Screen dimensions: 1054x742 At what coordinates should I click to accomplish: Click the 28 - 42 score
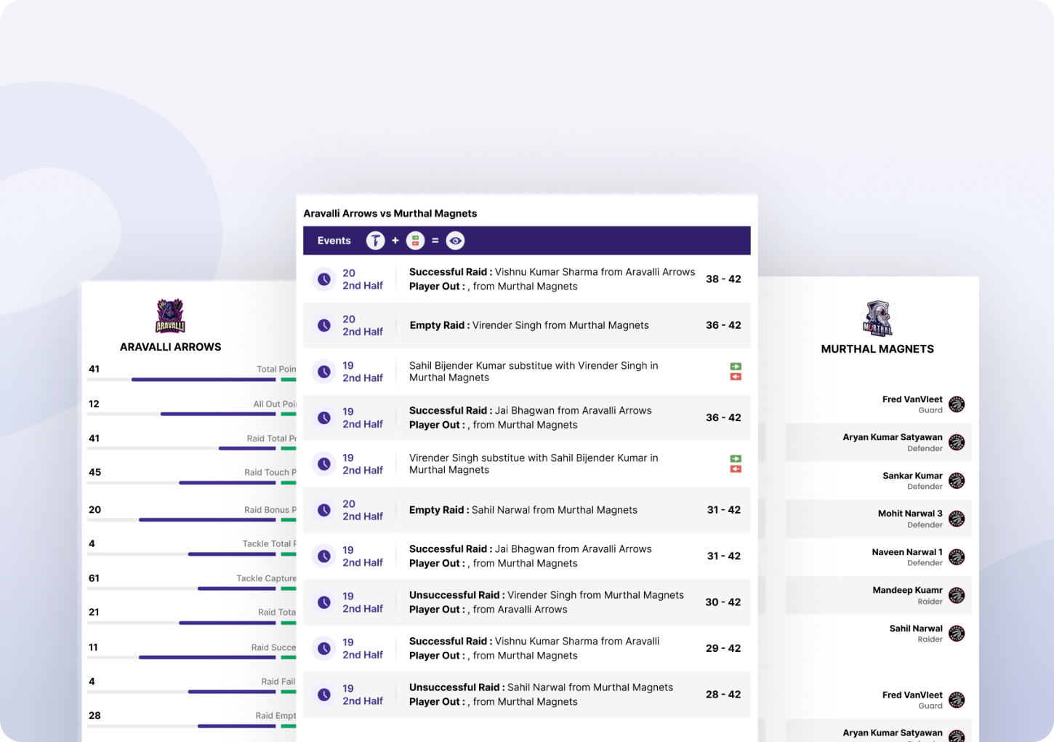click(x=723, y=695)
